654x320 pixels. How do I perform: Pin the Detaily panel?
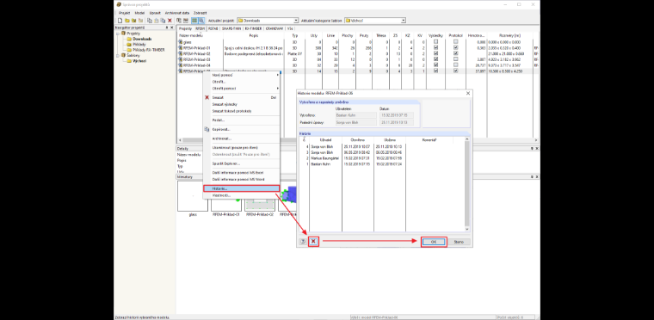pos(532,148)
